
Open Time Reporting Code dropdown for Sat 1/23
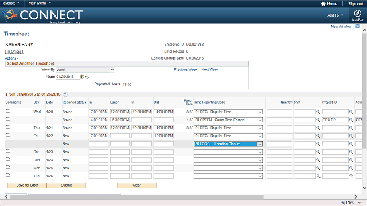(228, 152)
